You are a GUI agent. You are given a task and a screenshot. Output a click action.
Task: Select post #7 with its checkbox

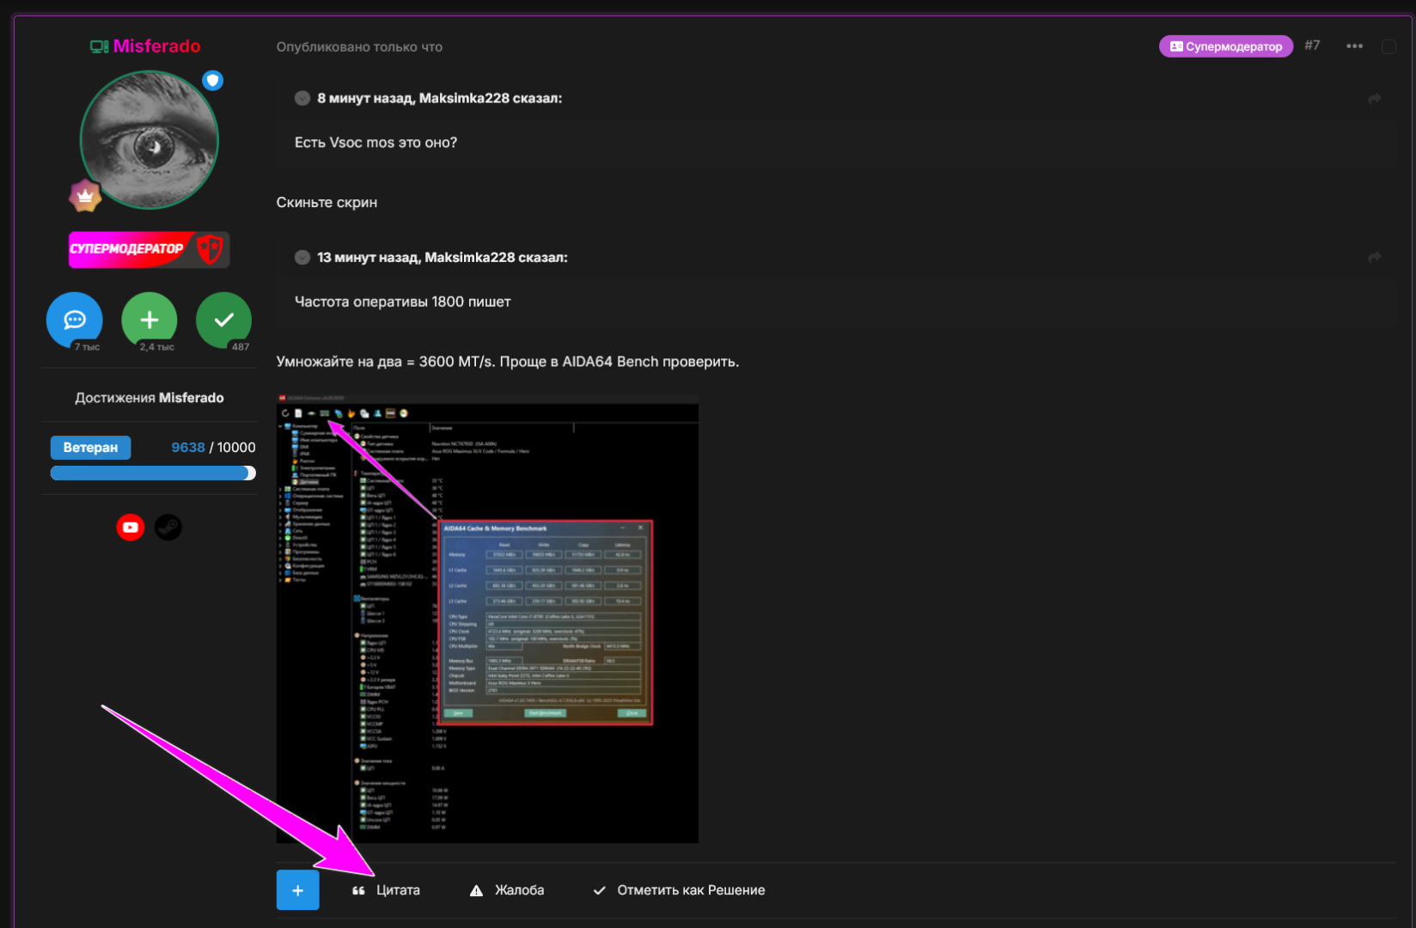(x=1389, y=46)
